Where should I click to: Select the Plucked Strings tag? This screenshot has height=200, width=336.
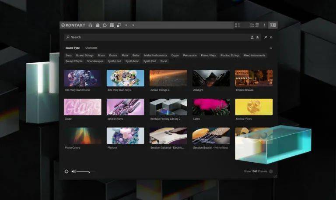230,55
